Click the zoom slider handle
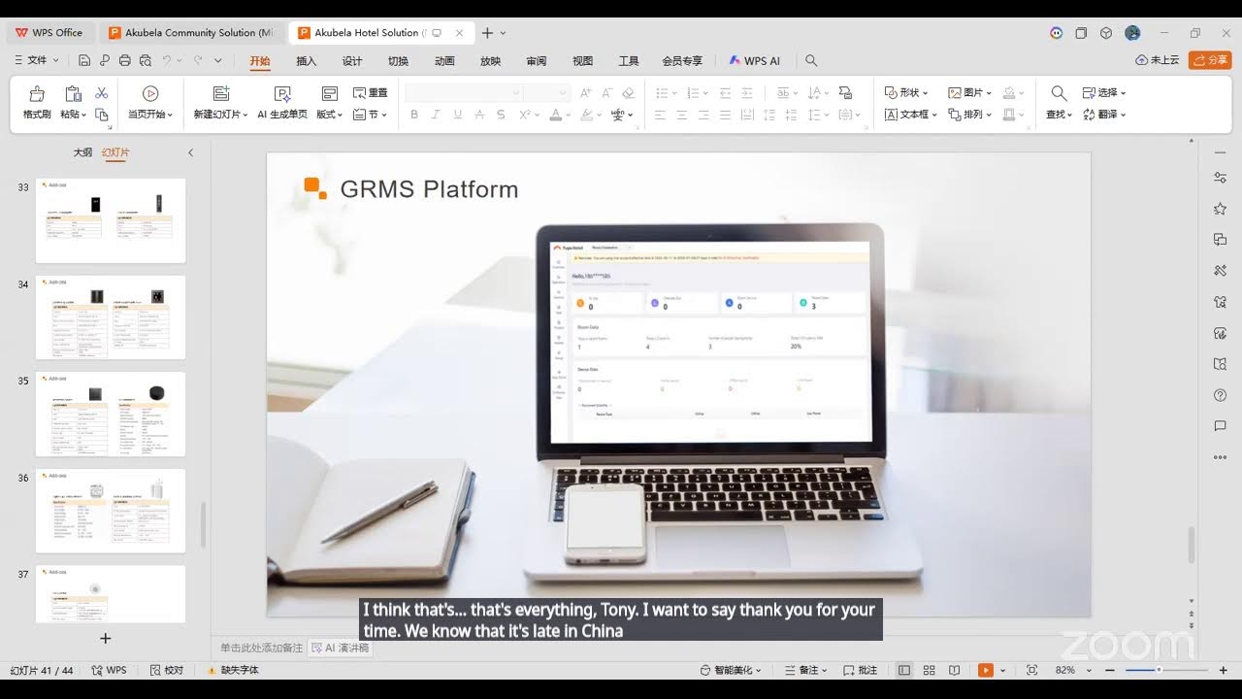Viewport: 1242px width, 699px height. coord(1159,670)
